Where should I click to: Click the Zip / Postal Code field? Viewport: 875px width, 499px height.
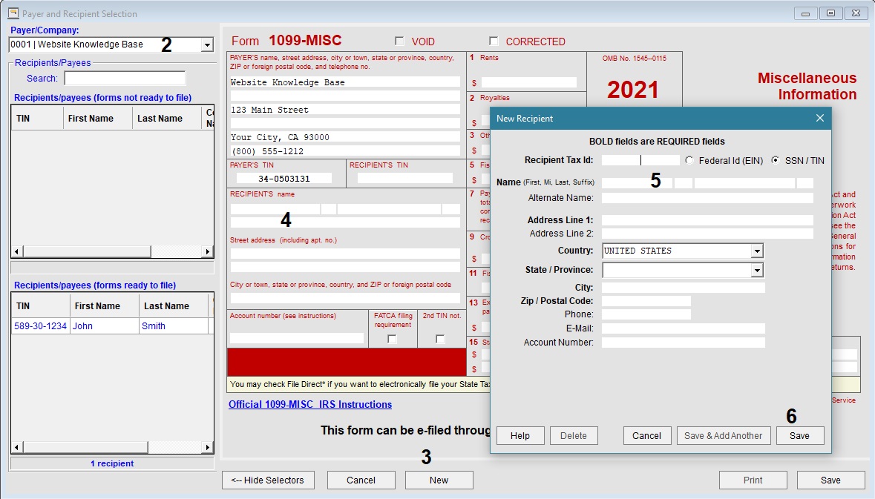(646, 301)
